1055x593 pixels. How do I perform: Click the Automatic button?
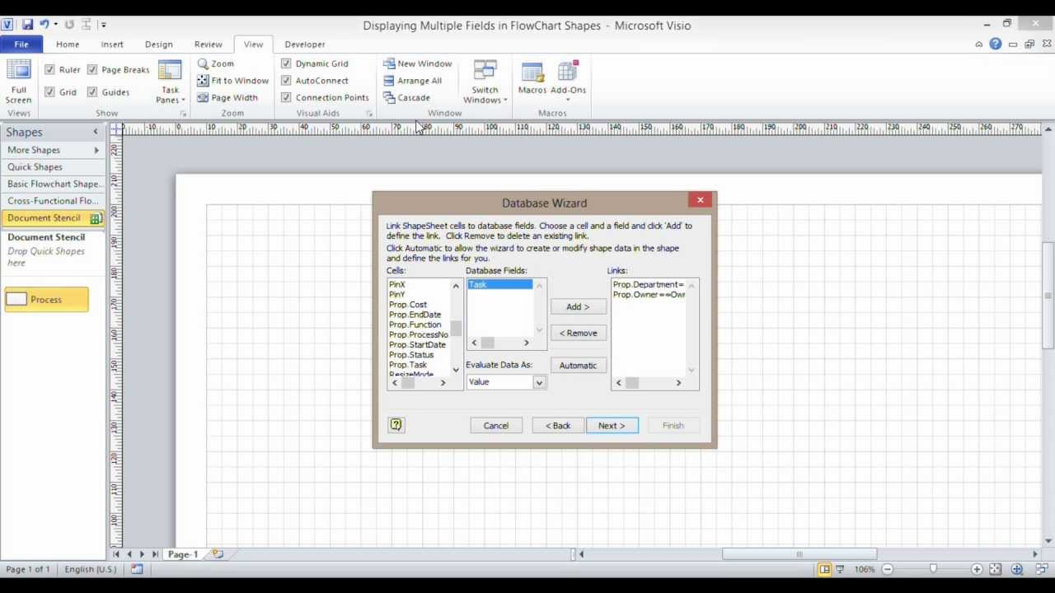578,365
